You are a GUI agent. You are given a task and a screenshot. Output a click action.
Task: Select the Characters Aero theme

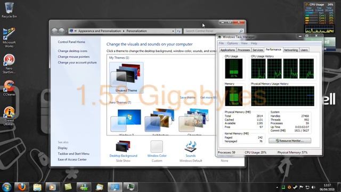coord(194,122)
